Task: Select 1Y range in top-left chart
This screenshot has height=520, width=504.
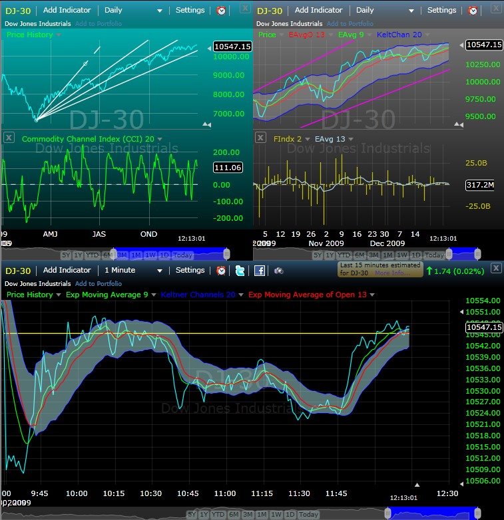Action: (78, 255)
